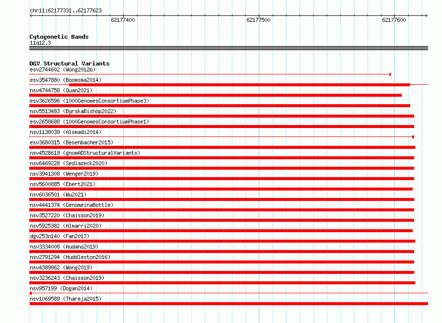Click the chr11:62177331..62177623 region label

66,11
